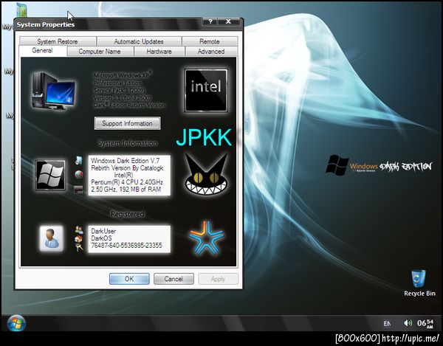
Task: Click the two-users icon beside DarkUser
Action: [79, 230]
